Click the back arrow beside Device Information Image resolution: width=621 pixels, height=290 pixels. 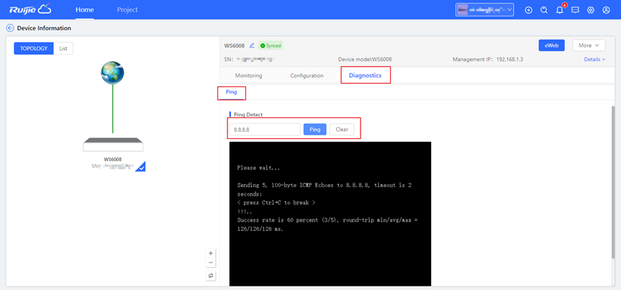(x=10, y=28)
